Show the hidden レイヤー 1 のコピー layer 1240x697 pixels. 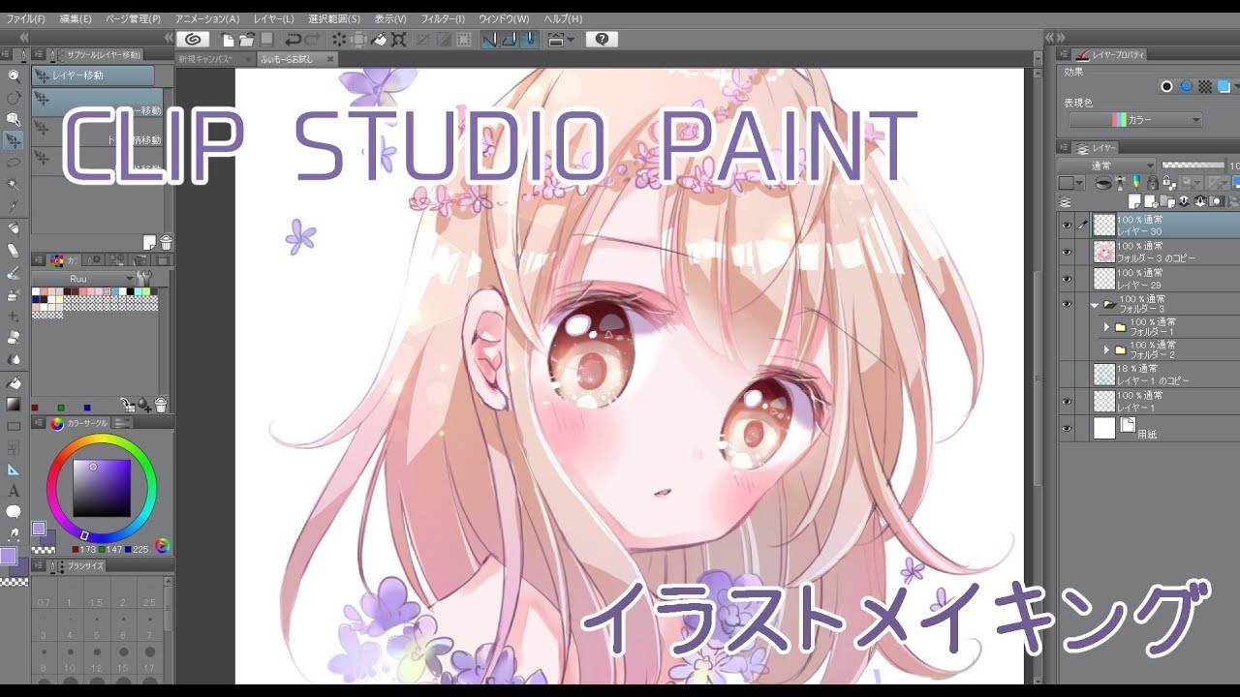click(1067, 374)
